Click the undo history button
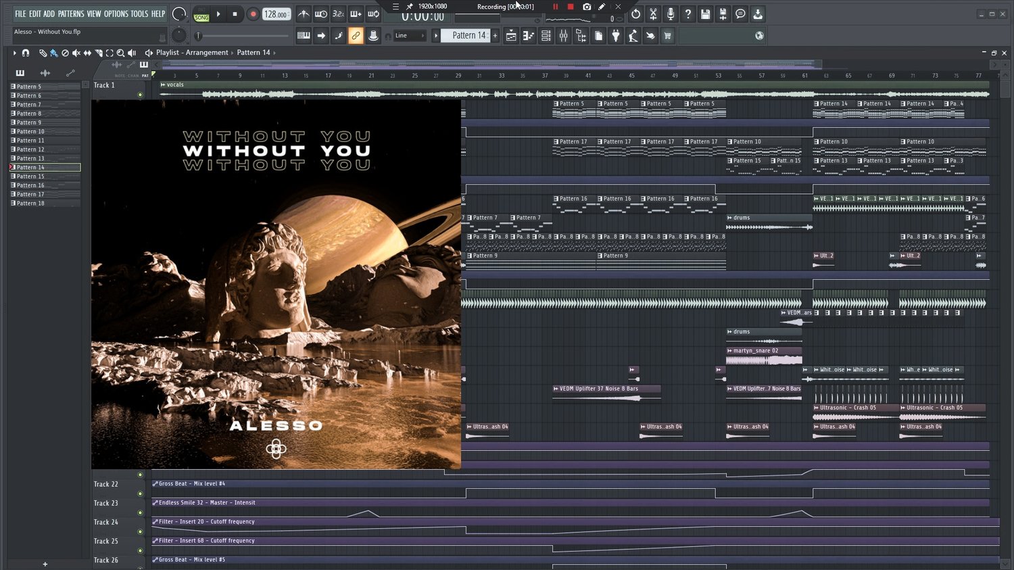Image resolution: width=1014 pixels, height=570 pixels. pyautogui.click(x=635, y=14)
